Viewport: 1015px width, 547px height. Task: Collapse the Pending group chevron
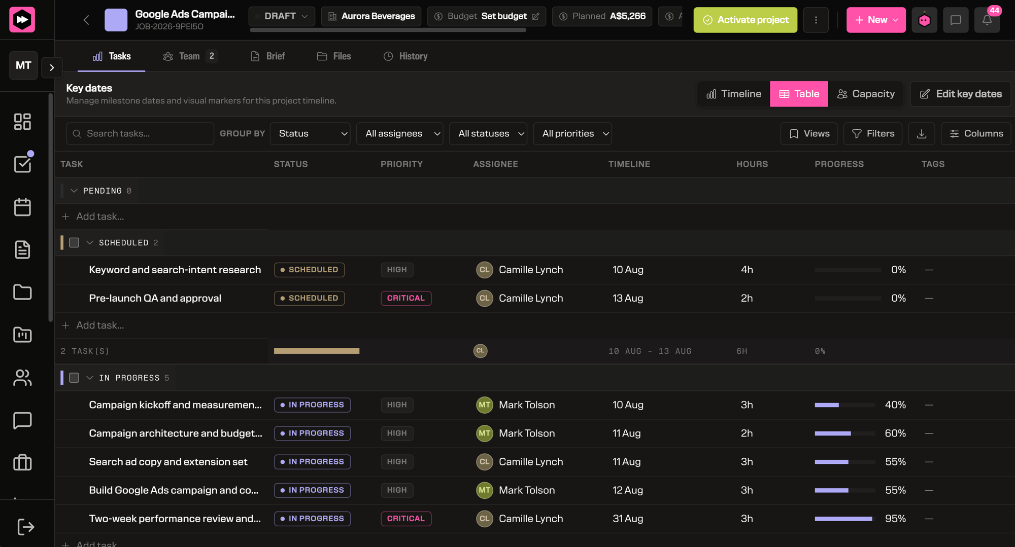tap(74, 191)
